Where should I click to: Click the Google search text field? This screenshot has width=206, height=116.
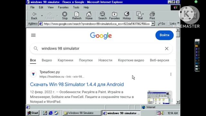coord(101,48)
